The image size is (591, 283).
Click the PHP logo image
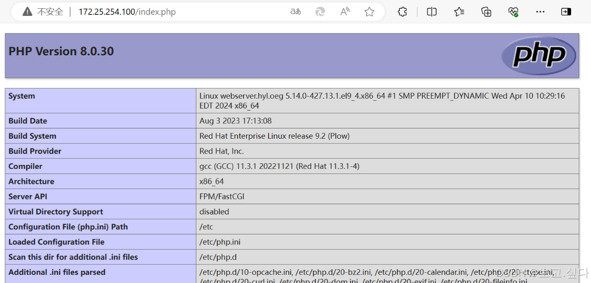539,56
